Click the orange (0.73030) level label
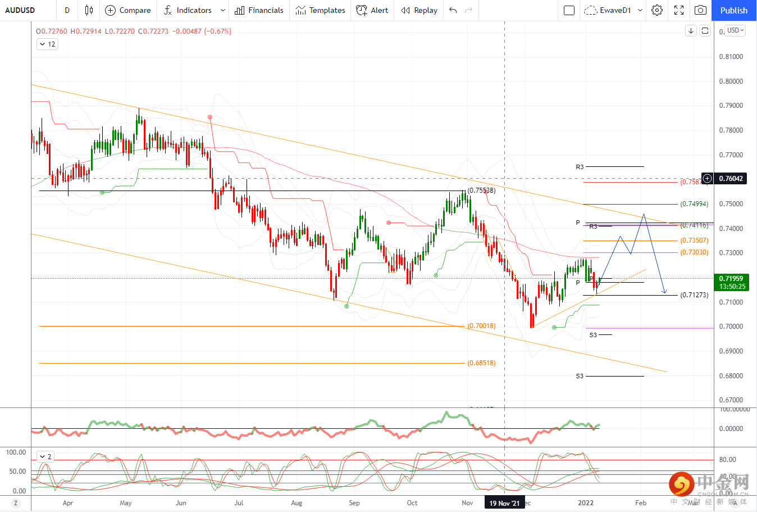 (x=694, y=252)
